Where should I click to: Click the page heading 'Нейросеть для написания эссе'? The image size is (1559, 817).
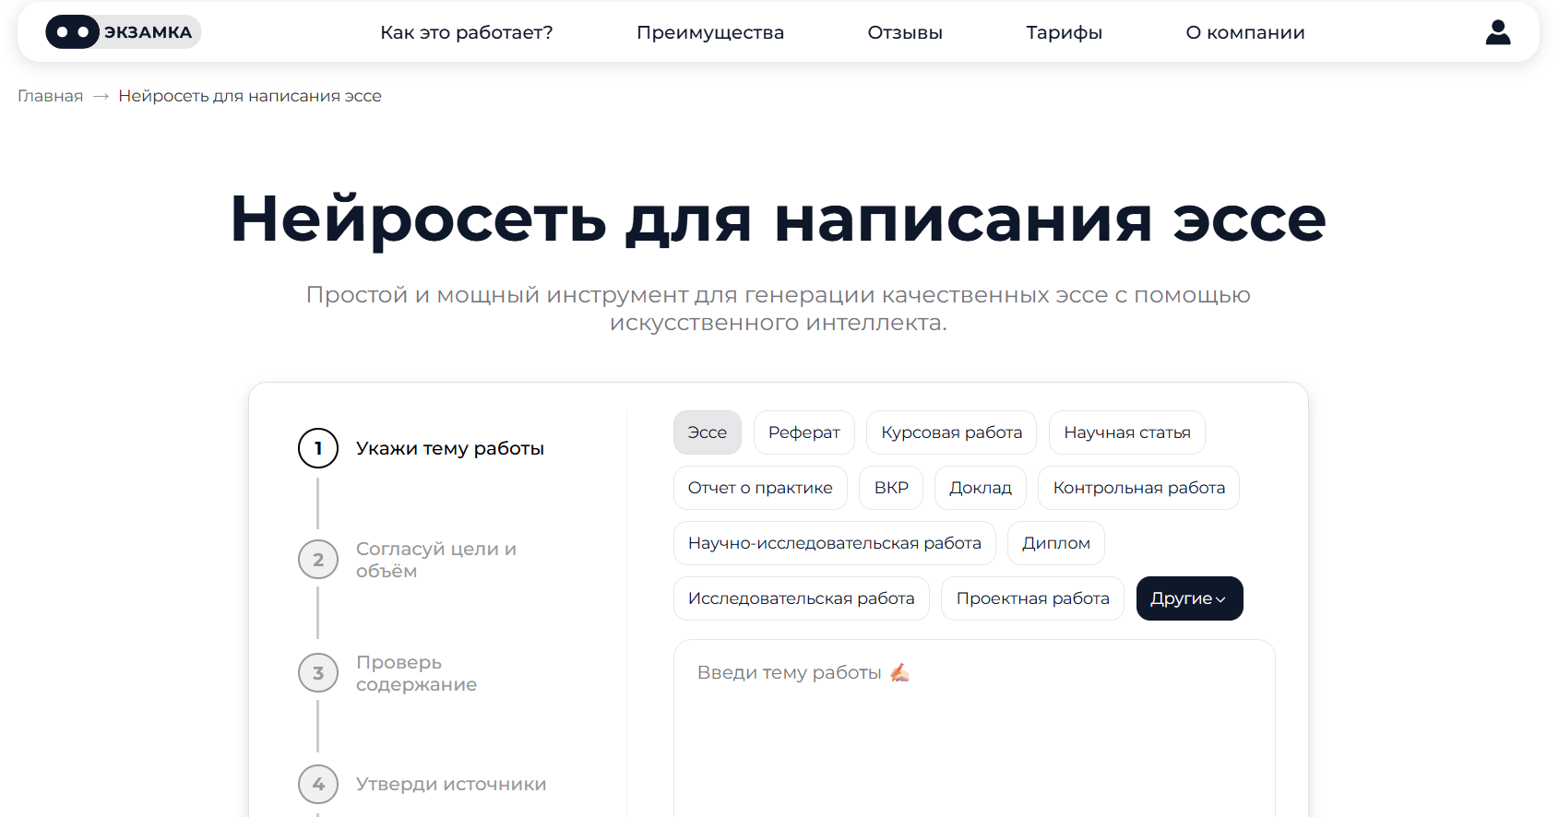click(779, 219)
